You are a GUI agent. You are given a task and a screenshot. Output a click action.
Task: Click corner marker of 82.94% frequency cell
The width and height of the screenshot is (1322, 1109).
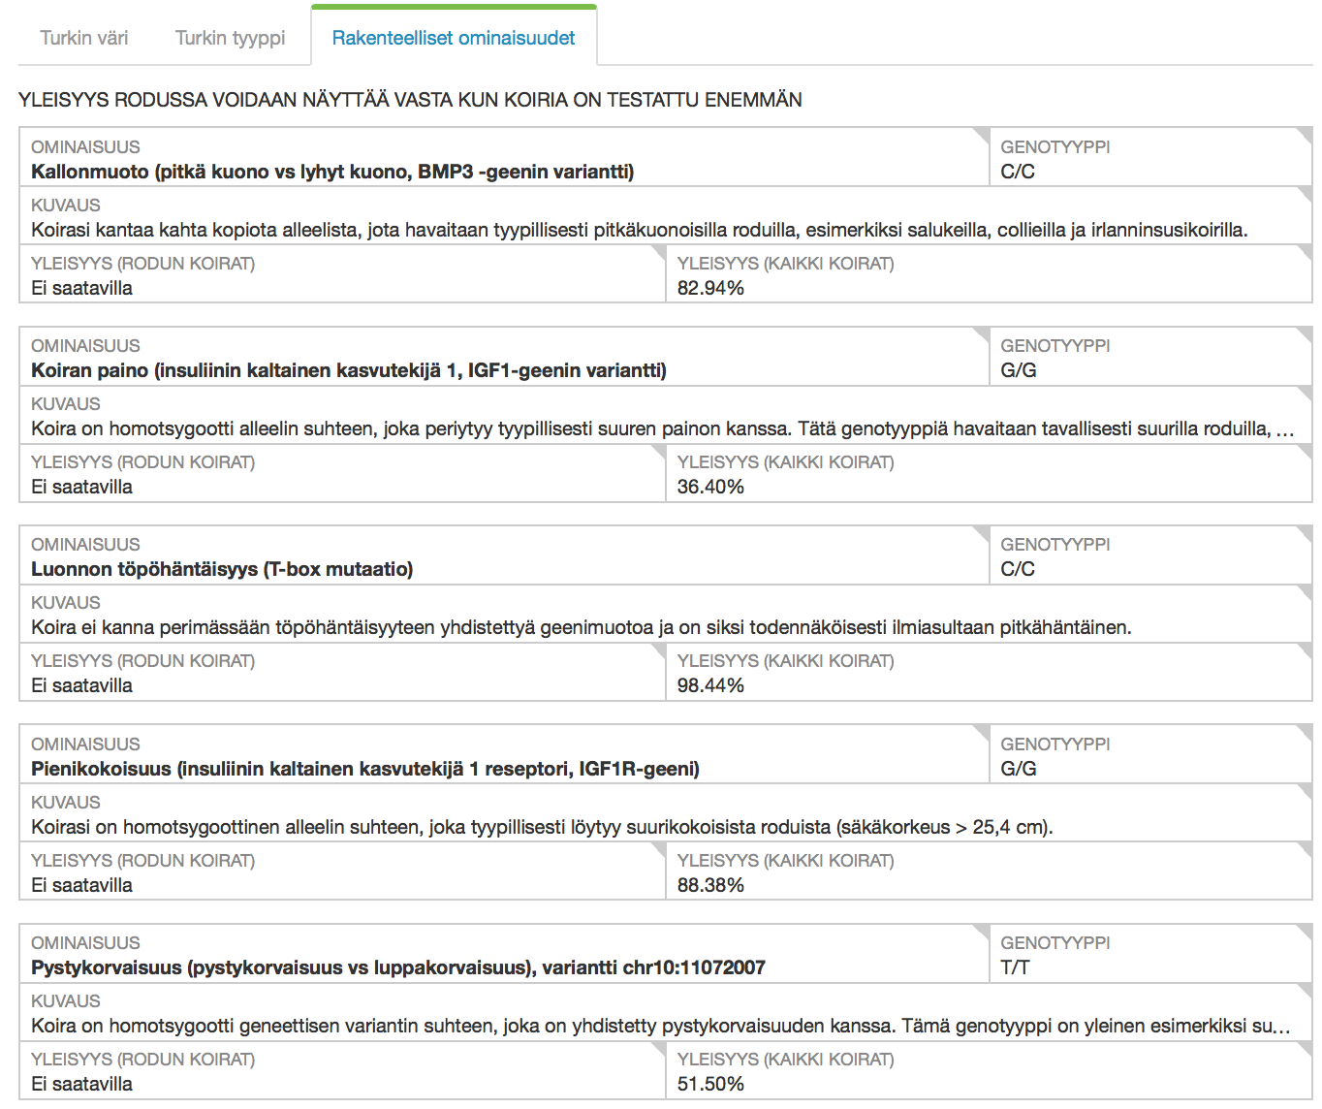pyautogui.click(x=1306, y=250)
